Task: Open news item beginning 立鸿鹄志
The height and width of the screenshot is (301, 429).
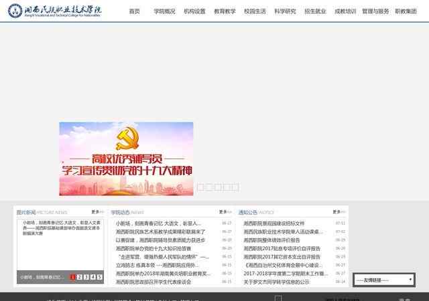Action: (x=157, y=266)
